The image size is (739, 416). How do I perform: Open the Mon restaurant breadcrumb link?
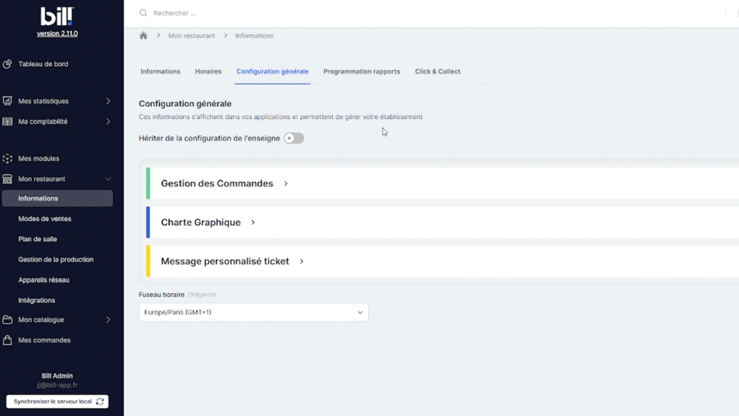point(191,35)
